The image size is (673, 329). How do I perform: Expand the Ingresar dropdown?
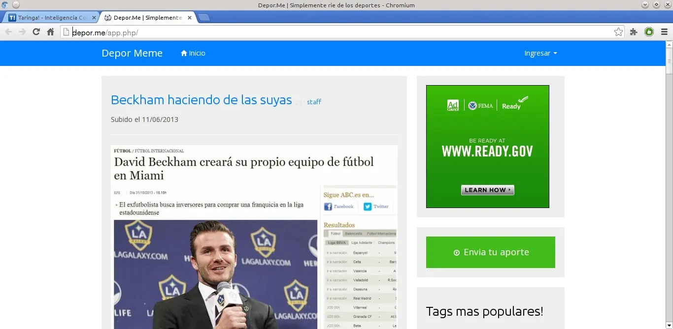(540, 53)
